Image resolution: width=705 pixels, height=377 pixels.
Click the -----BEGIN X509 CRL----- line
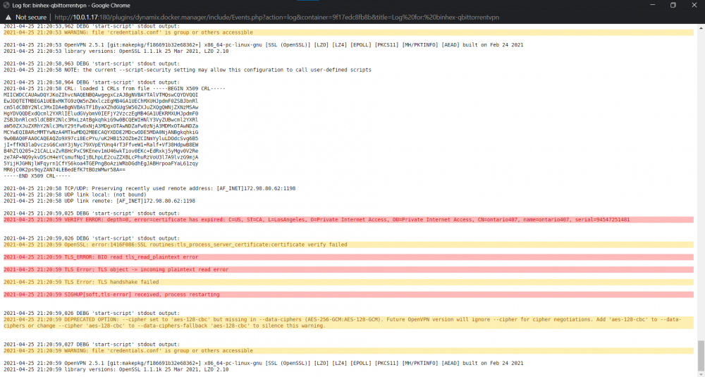(x=115, y=89)
